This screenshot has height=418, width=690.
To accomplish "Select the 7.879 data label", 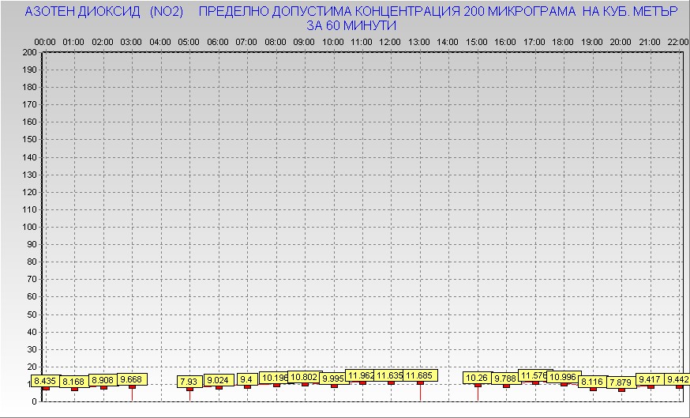I will [621, 382].
